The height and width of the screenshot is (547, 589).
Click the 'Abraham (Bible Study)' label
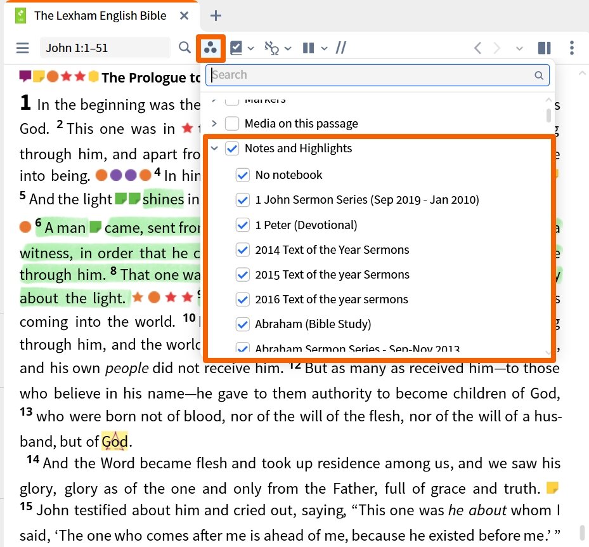[313, 324]
